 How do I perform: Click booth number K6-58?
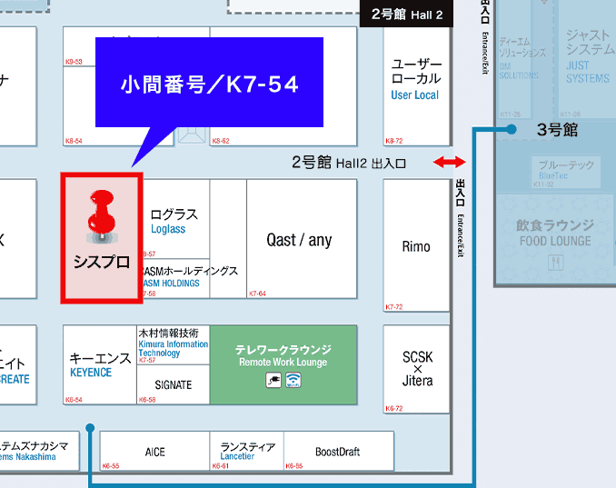(147, 400)
